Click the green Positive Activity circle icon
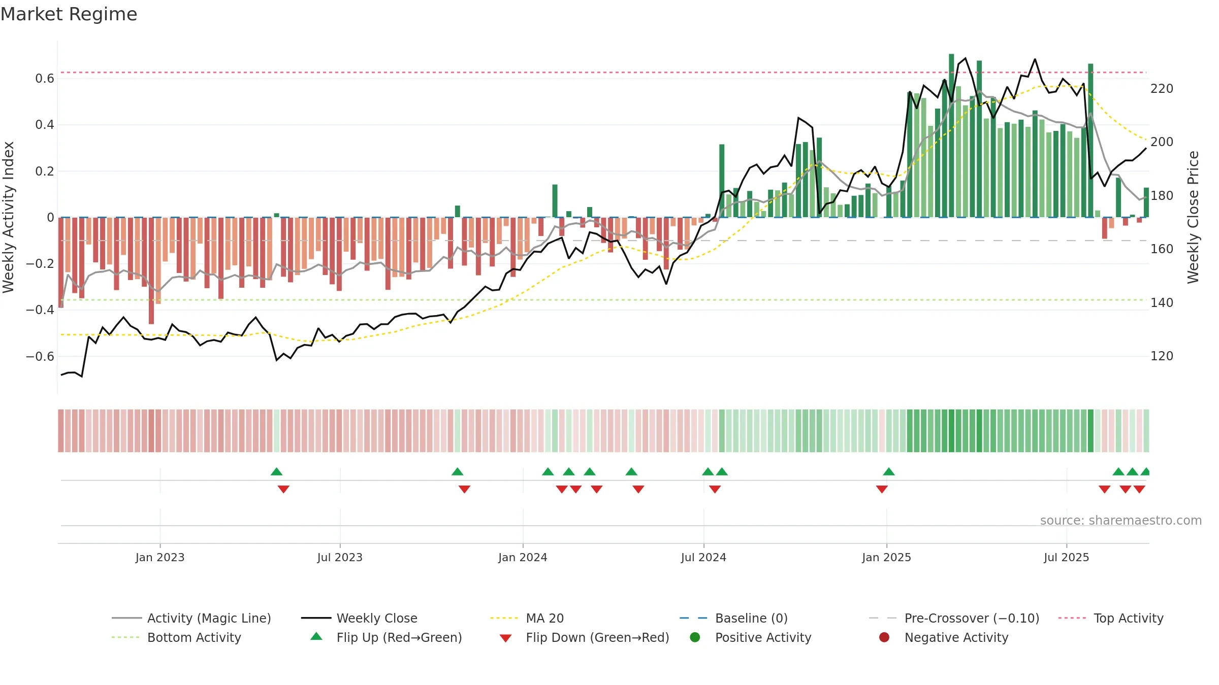1219x685 pixels. coord(695,637)
